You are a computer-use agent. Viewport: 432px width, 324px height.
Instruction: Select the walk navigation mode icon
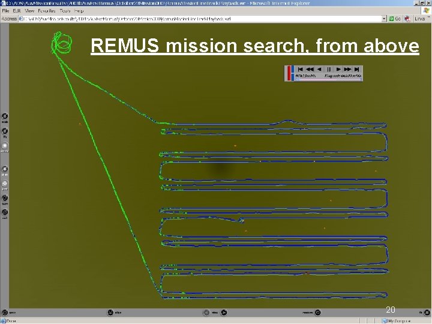pyautogui.click(x=5, y=116)
